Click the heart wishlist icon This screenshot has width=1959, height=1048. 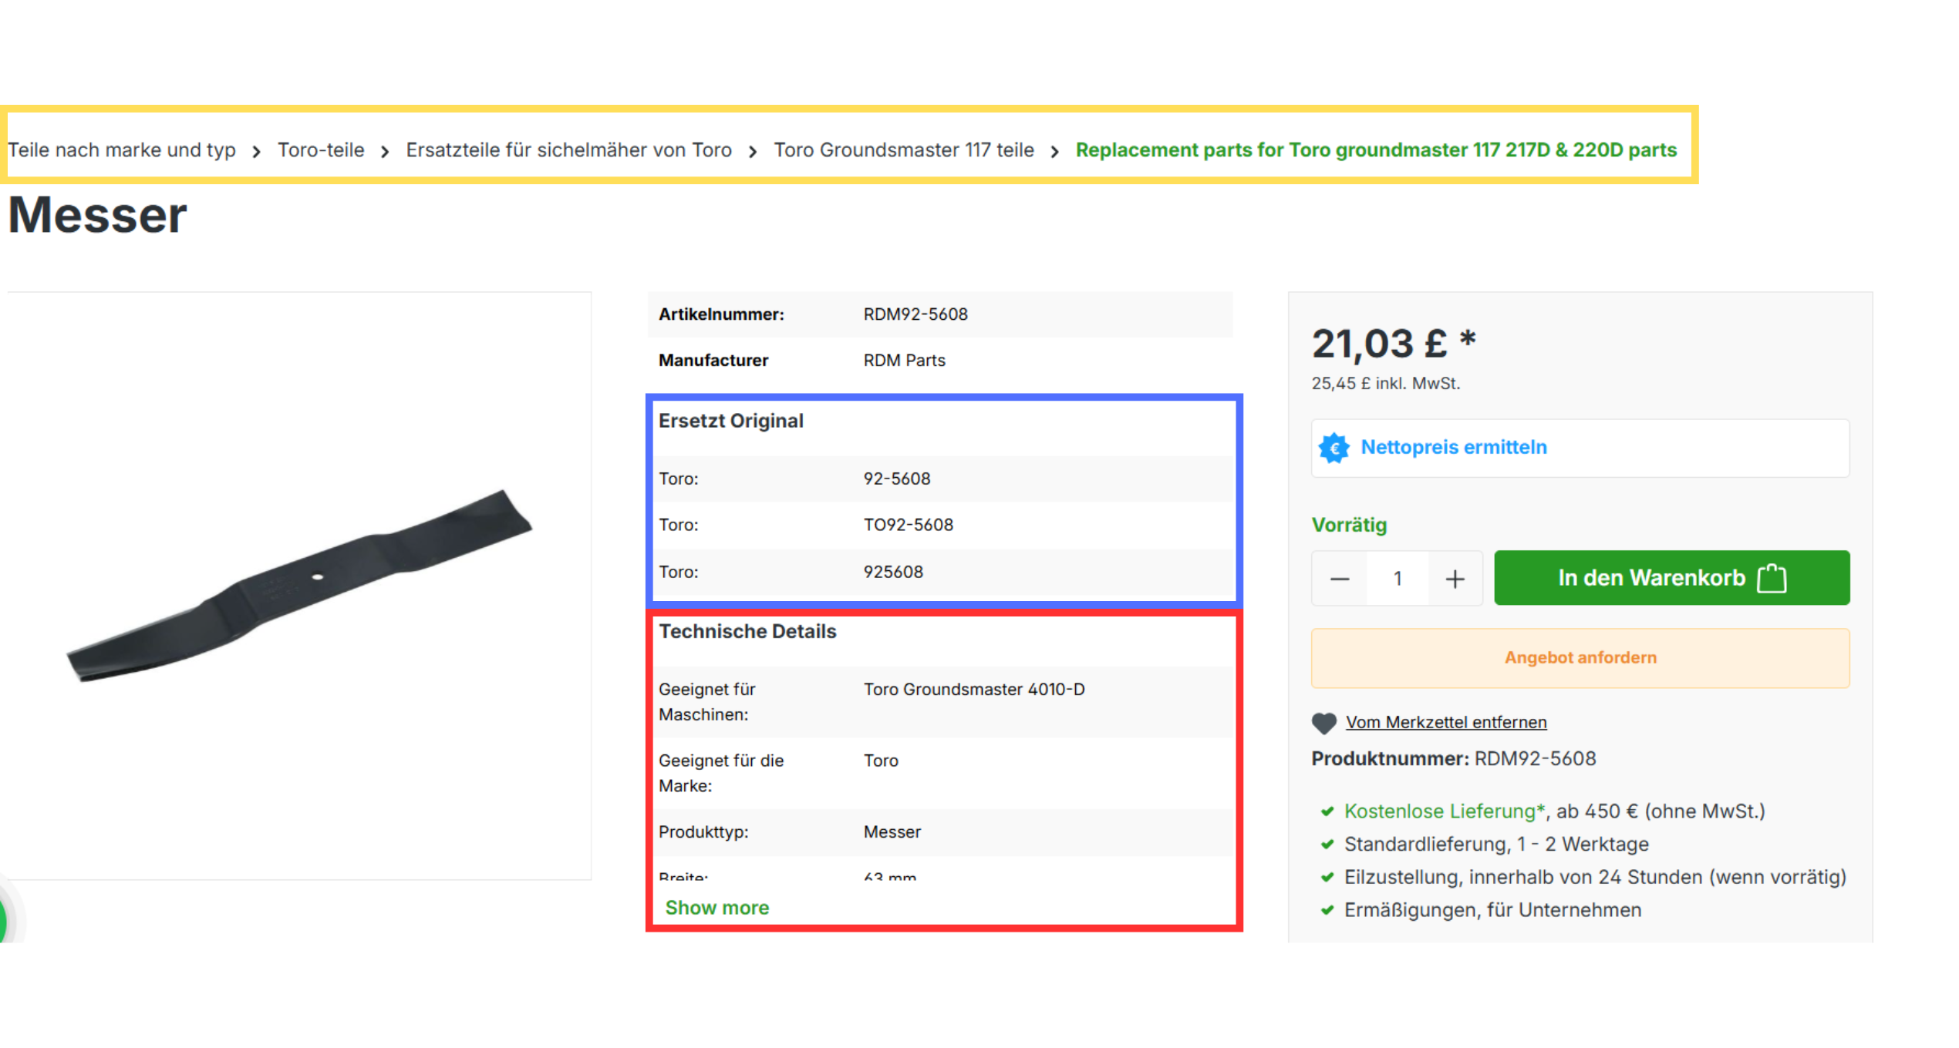[x=1323, y=723]
